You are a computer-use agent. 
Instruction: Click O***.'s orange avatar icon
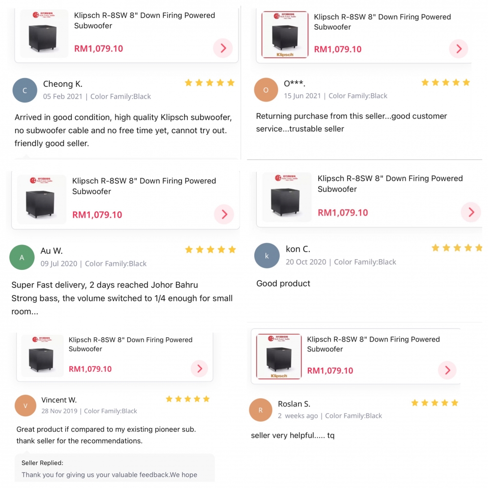[266, 90]
